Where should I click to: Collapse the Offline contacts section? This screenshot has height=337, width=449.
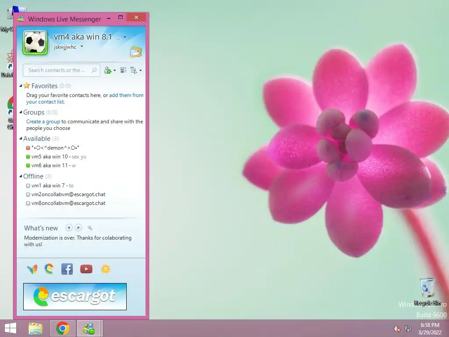click(x=21, y=176)
